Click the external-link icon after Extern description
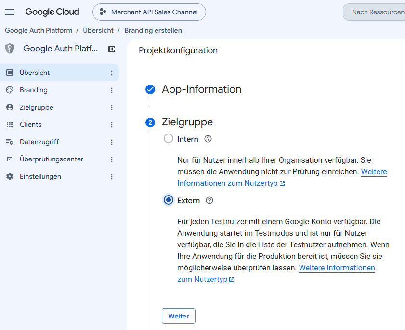Image resolution: width=405 pixels, height=330 pixels. pyautogui.click(x=232, y=280)
